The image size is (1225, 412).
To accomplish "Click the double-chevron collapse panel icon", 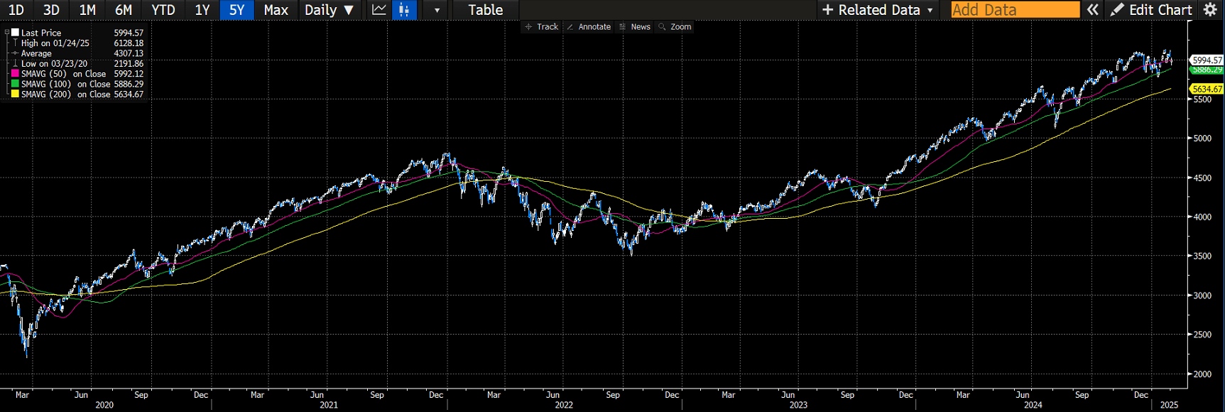I will 1093,10.
